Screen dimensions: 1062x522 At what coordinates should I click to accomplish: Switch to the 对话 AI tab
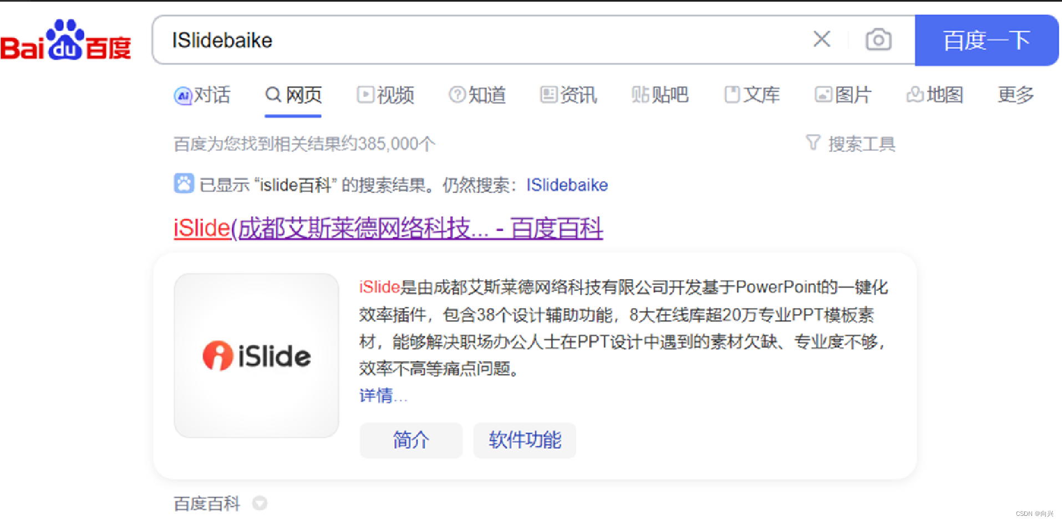(202, 95)
